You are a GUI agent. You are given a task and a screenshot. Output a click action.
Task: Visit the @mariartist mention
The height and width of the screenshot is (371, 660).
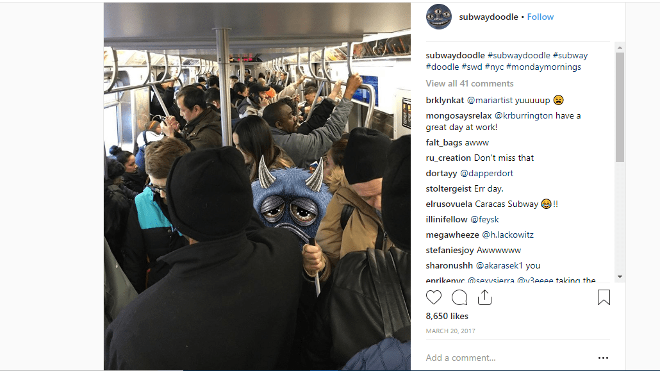[x=490, y=100]
